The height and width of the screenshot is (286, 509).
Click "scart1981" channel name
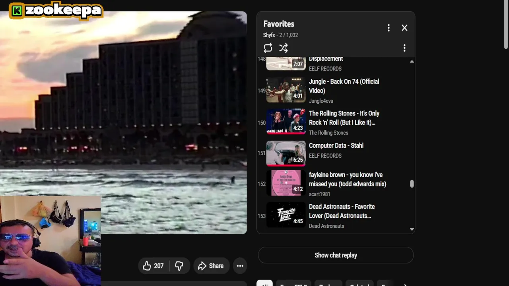click(x=320, y=194)
